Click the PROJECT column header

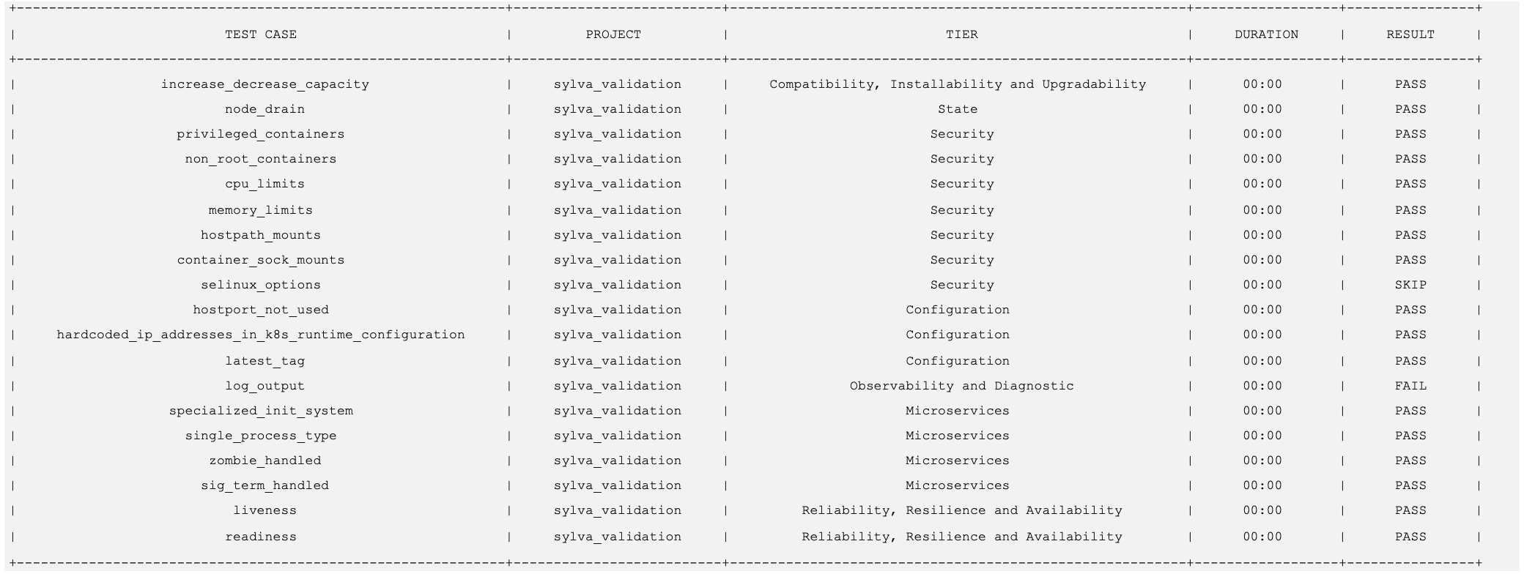click(613, 34)
